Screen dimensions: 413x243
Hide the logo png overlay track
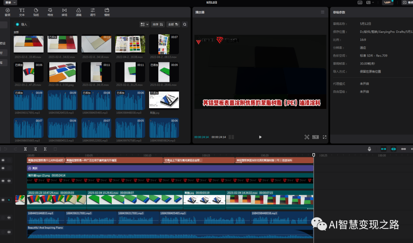click(3, 181)
